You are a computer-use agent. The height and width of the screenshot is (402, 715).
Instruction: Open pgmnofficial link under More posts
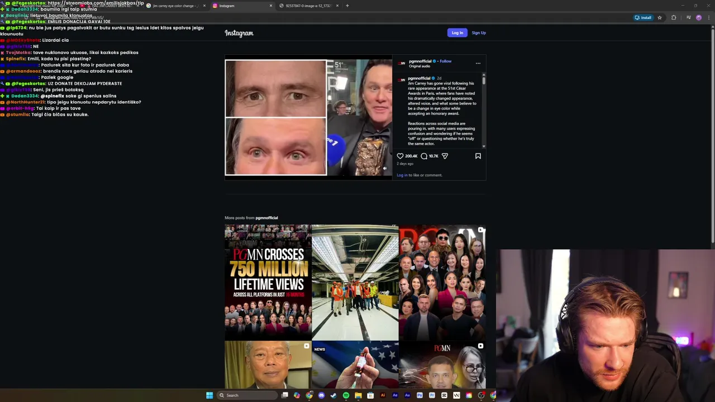[x=266, y=218]
